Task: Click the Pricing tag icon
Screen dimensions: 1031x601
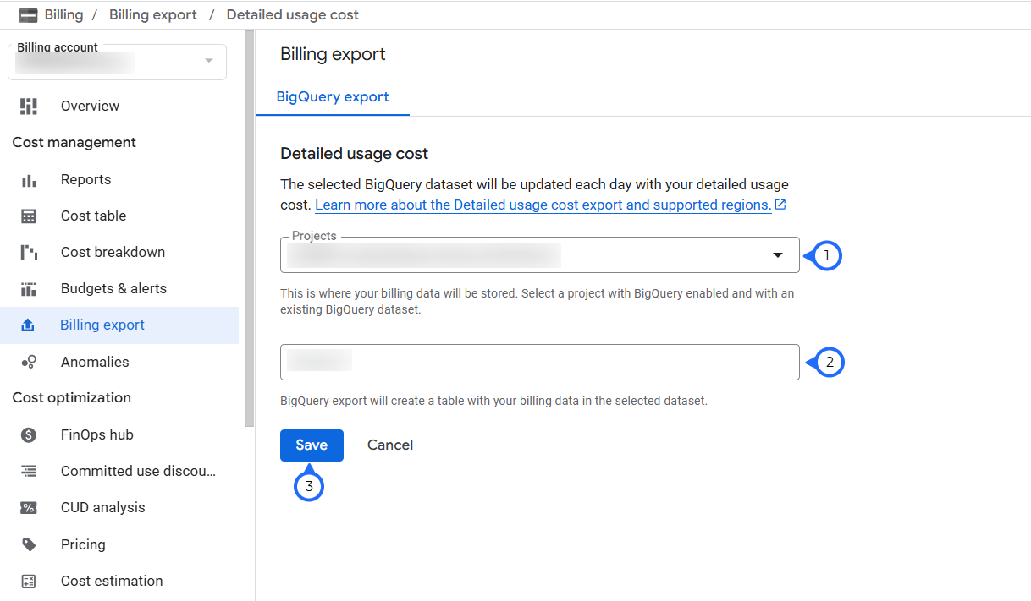Action: tap(29, 544)
